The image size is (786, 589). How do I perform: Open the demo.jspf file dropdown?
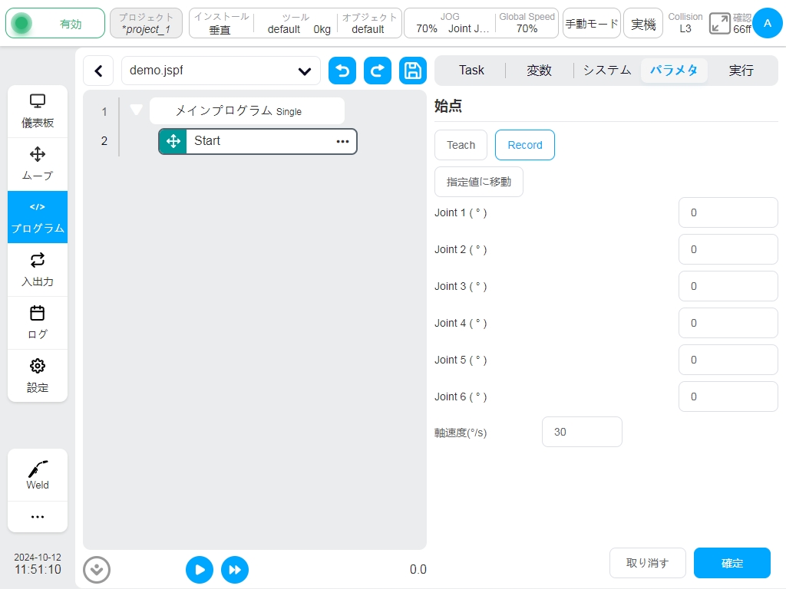[220, 71]
